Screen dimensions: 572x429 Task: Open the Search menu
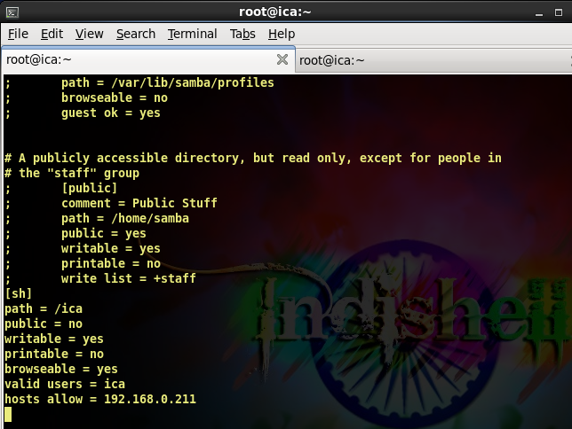tap(136, 34)
